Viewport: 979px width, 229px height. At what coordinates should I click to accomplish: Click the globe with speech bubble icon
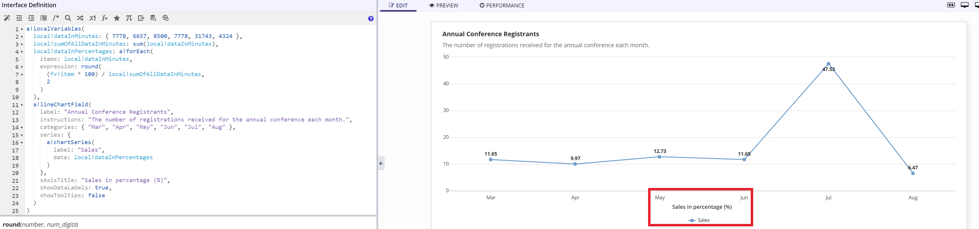[165, 18]
